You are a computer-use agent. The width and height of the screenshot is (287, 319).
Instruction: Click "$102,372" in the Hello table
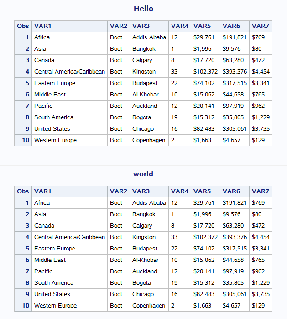tap(205, 72)
